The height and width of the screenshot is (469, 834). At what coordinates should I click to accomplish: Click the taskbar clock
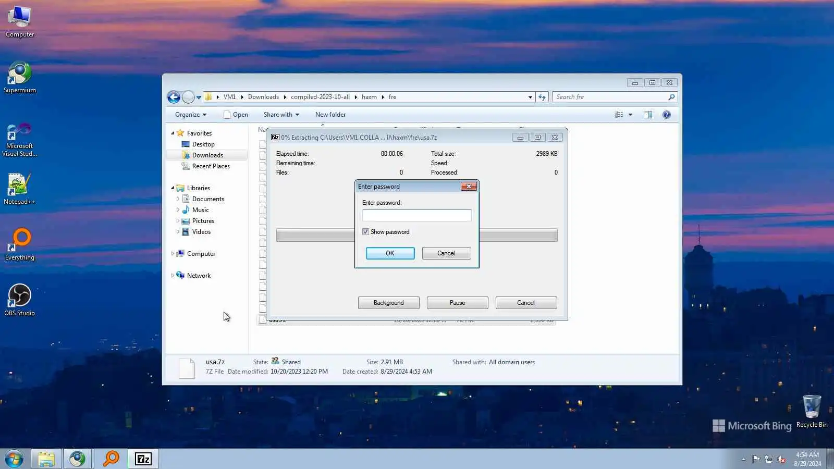pos(807,459)
